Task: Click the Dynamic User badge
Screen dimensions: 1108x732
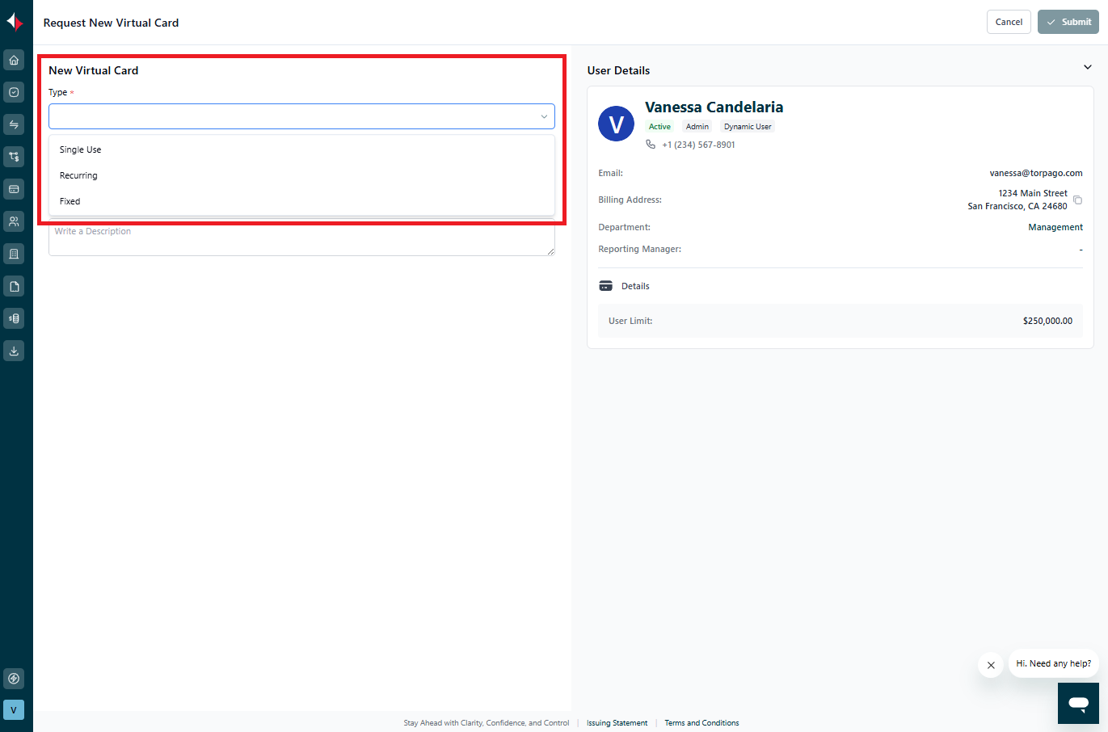Action: click(x=748, y=127)
